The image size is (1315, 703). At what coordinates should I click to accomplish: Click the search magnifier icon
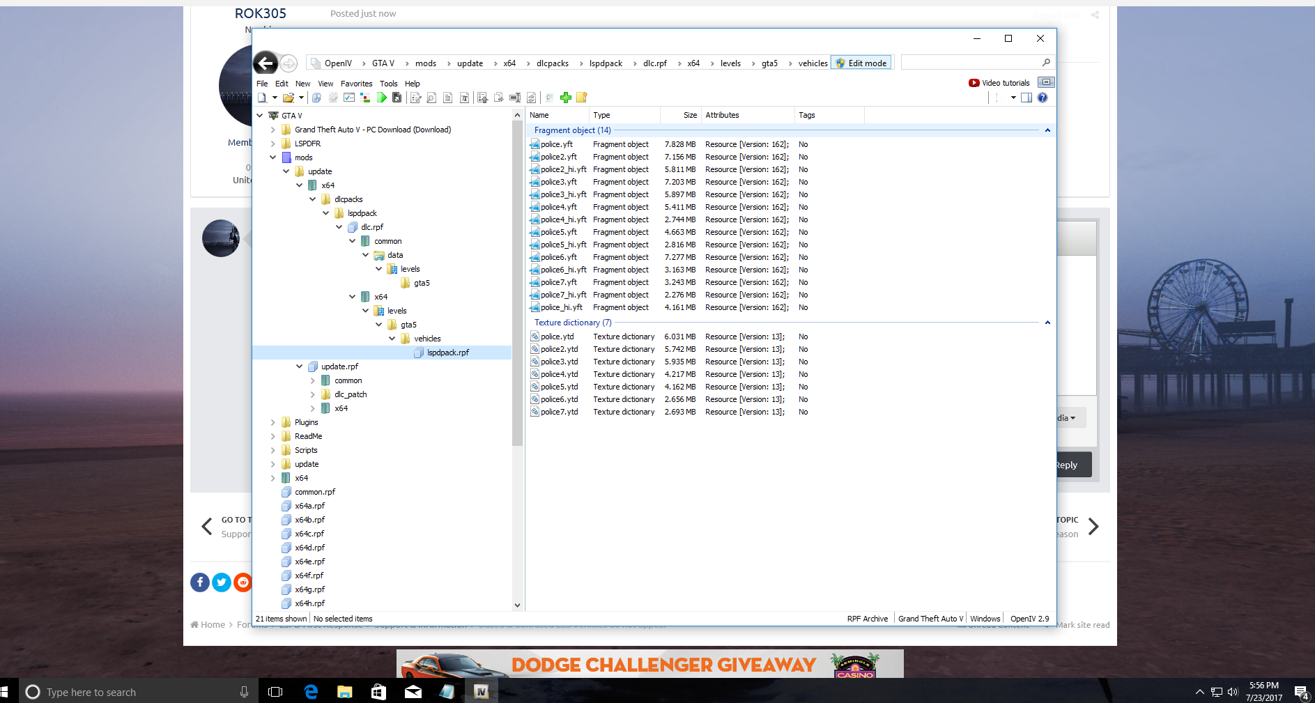click(x=1046, y=63)
